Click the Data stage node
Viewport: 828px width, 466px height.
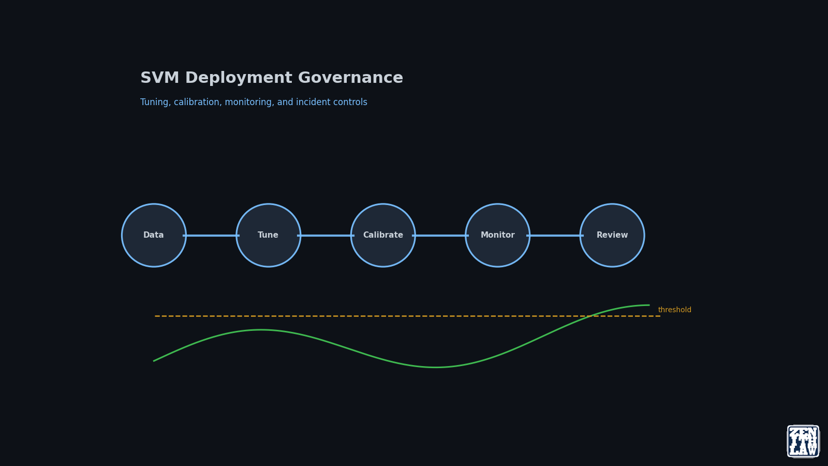click(154, 235)
